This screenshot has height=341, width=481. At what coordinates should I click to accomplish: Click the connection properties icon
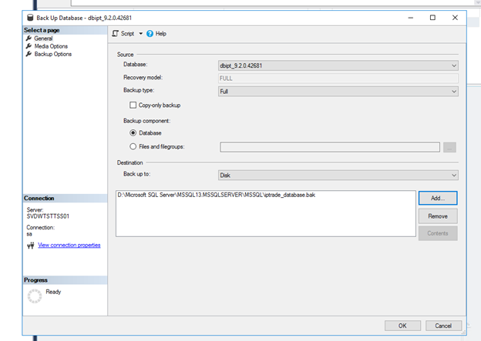(30, 246)
